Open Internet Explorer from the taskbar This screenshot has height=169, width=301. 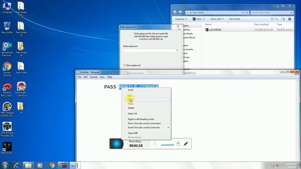tap(16, 165)
